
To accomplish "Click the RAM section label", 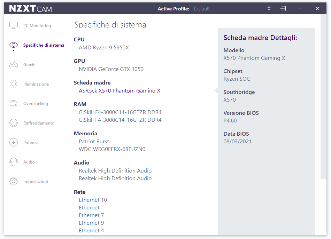I will (x=80, y=104).
